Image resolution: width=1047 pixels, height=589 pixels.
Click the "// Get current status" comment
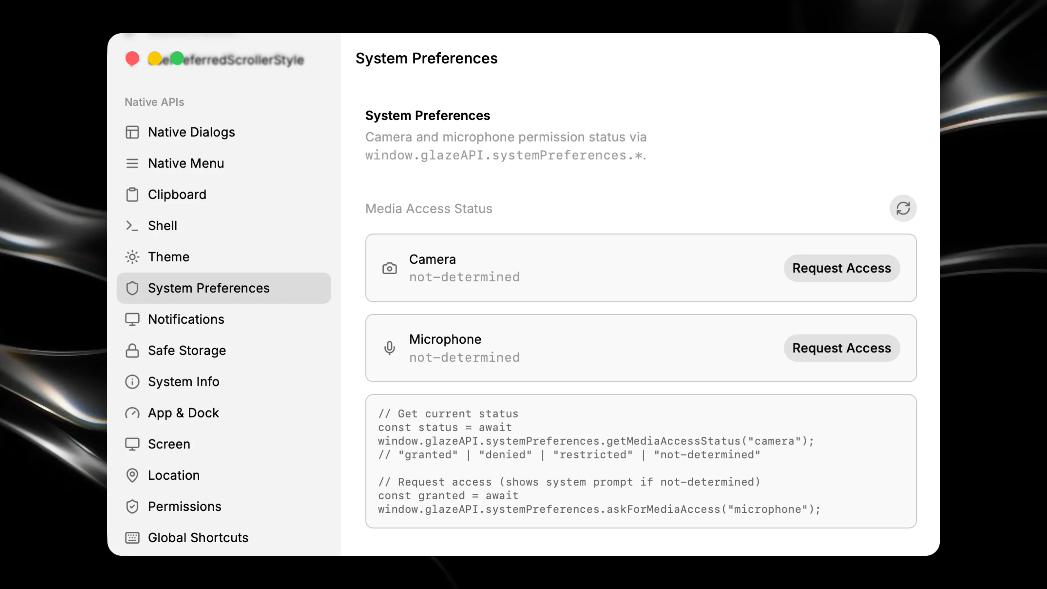pos(448,414)
